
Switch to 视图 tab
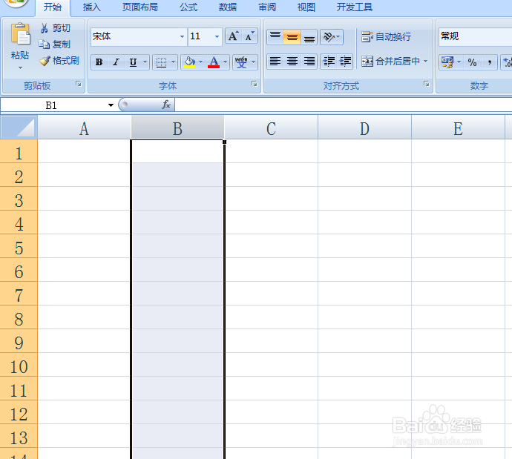pyautogui.click(x=306, y=7)
